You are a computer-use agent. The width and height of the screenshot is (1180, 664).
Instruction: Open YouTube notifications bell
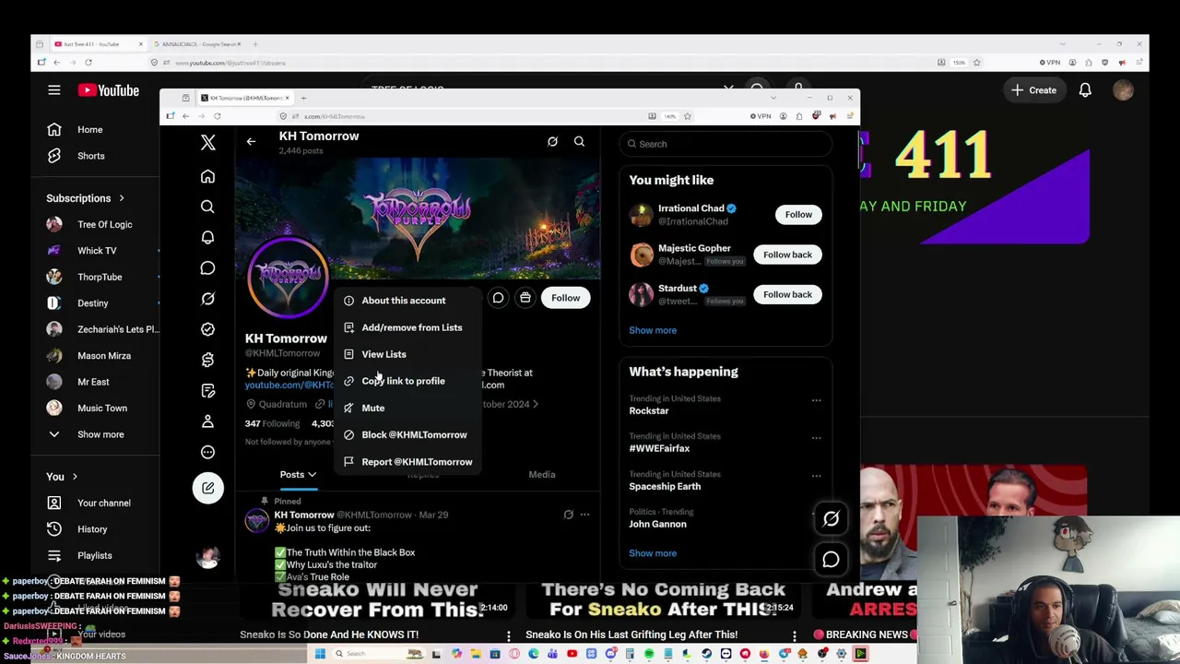[x=1085, y=90]
